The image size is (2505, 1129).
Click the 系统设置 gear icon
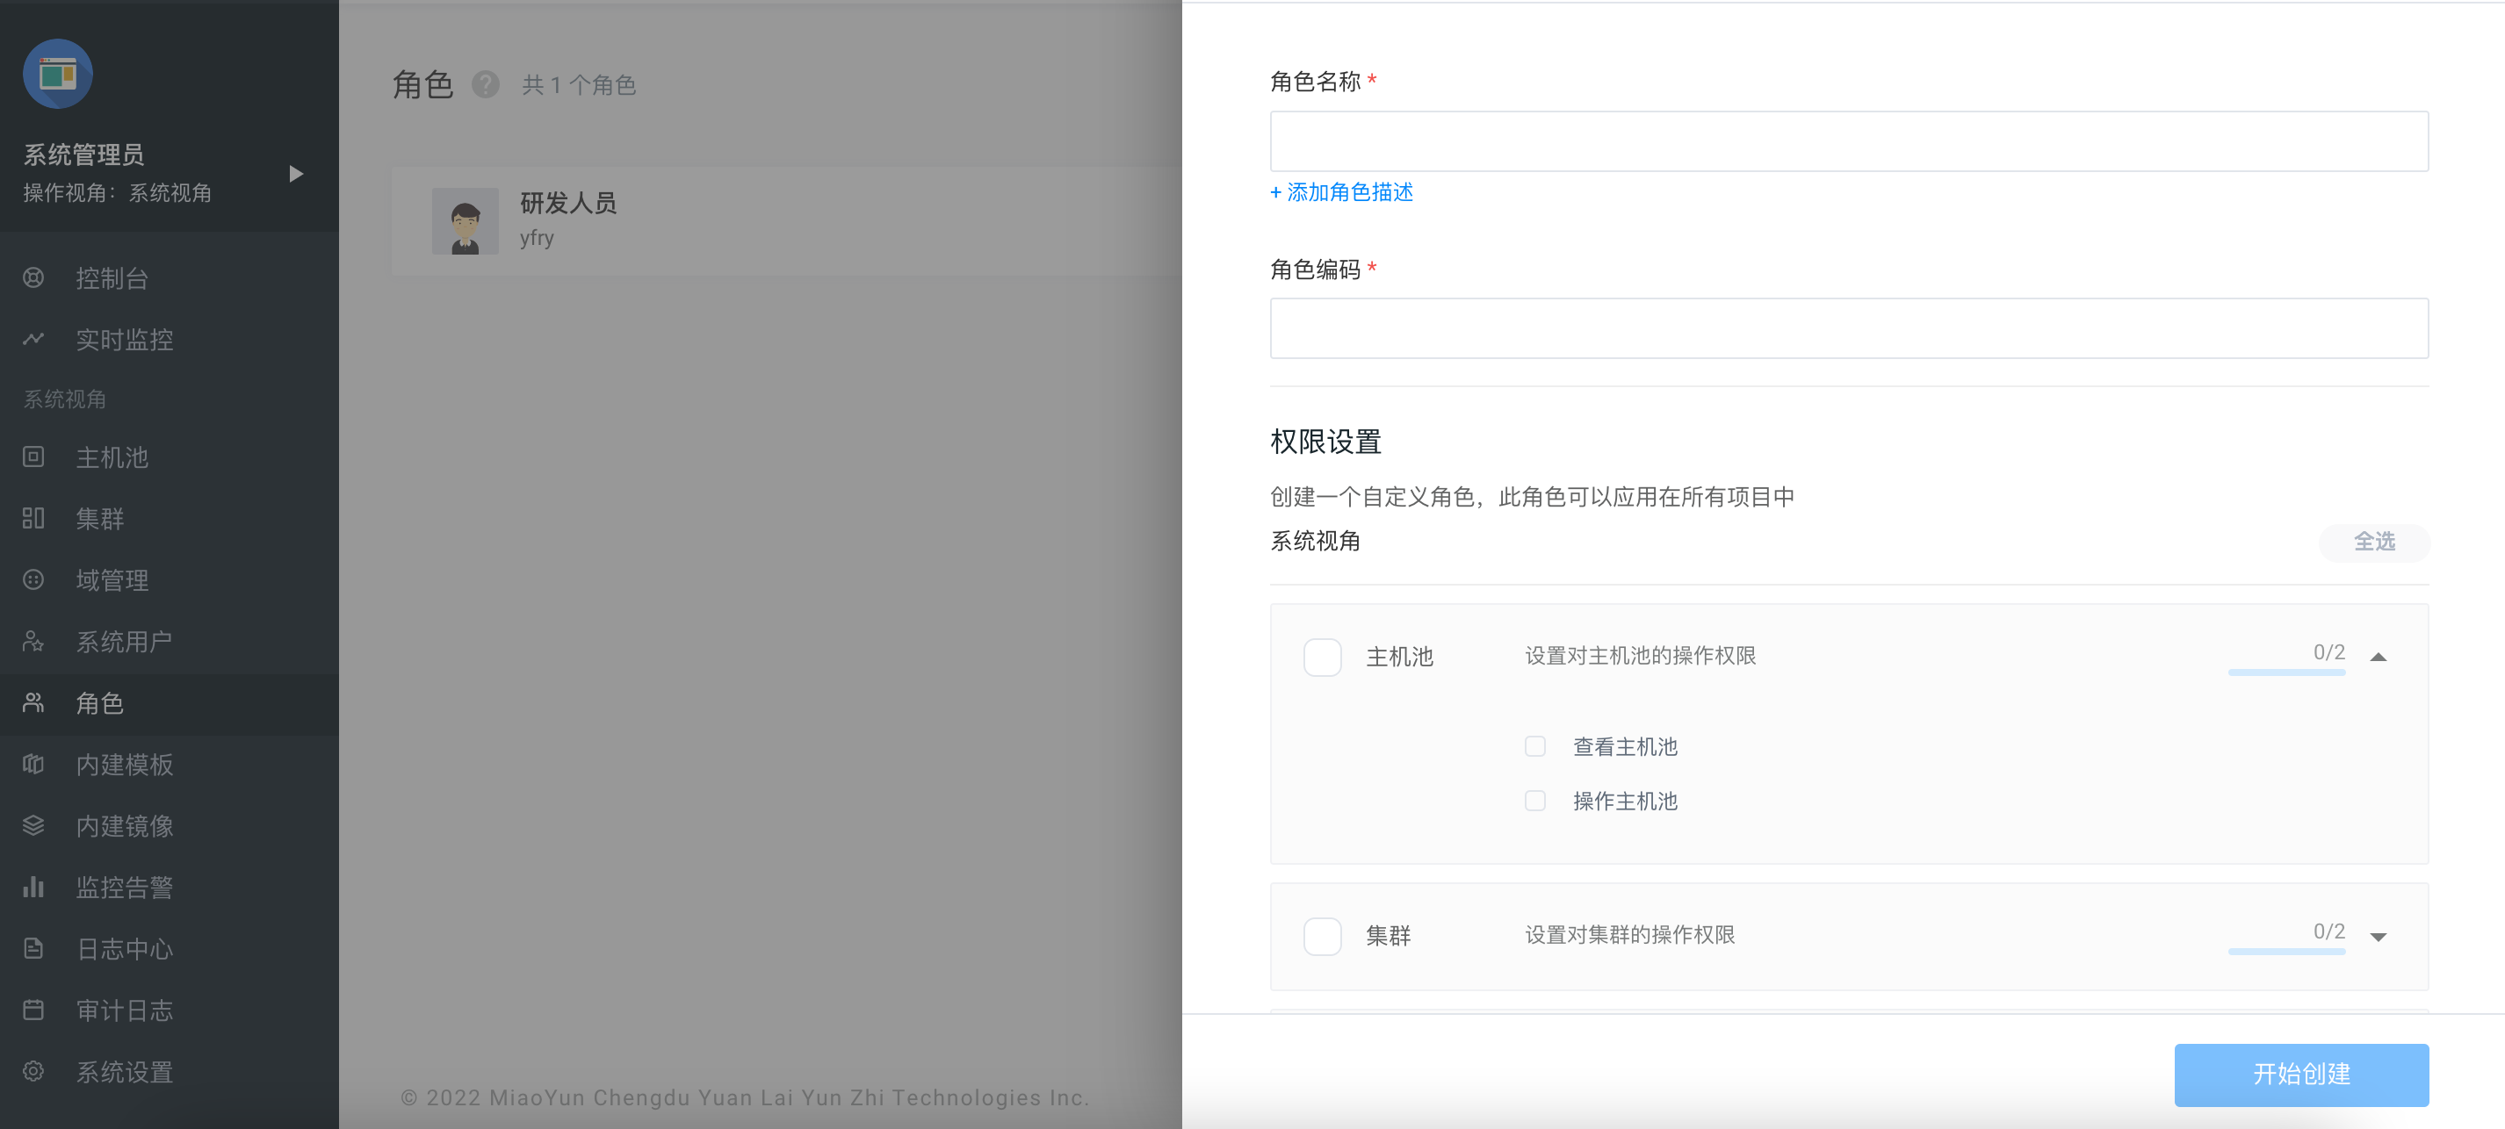click(33, 1071)
